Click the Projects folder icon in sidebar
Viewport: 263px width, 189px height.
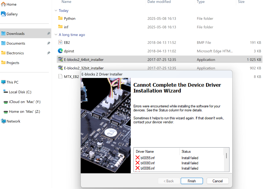(x=3, y=63)
